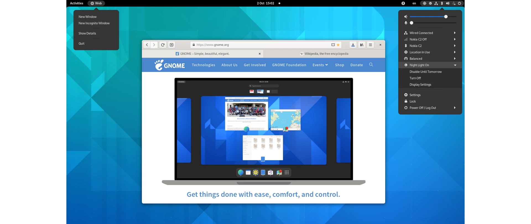
Task: Click the muted microphone indicator in top bar
Action: tap(454, 3)
